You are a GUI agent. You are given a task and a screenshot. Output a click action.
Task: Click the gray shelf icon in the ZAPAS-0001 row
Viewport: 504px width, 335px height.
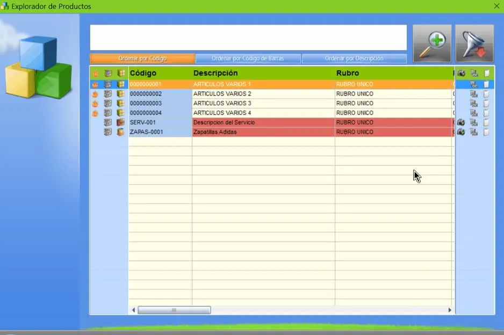tap(107, 132)
